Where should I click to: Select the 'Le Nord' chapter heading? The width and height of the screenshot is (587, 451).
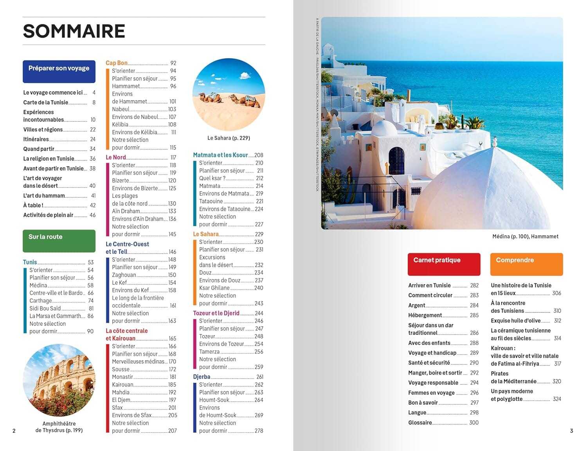pyautogui.click(x=113, y=157)
